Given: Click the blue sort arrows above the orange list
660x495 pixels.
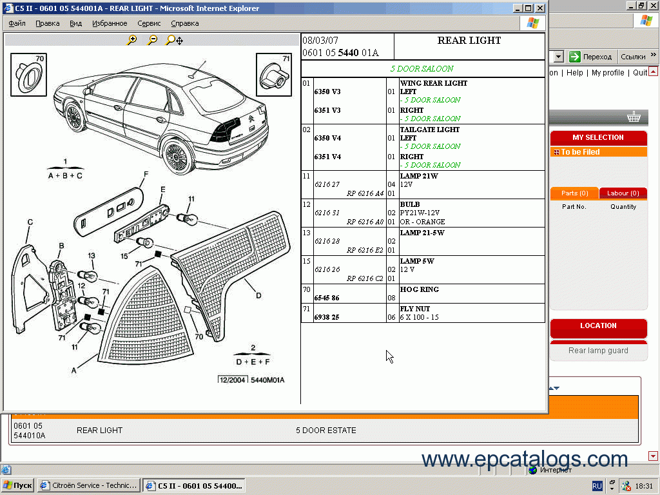Looking at the screenshot, I should [x=554, y=388].
